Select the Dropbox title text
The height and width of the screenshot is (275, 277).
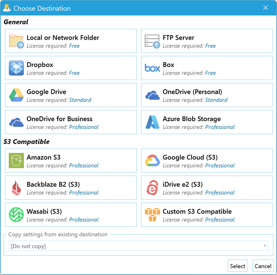point(40,65)
